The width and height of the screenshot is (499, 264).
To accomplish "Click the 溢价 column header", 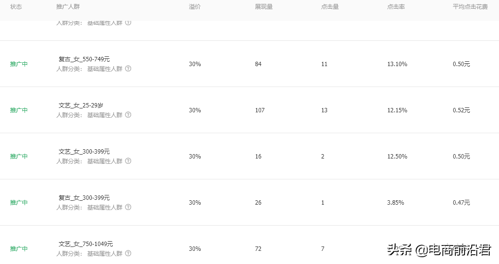I will point(194,7).
